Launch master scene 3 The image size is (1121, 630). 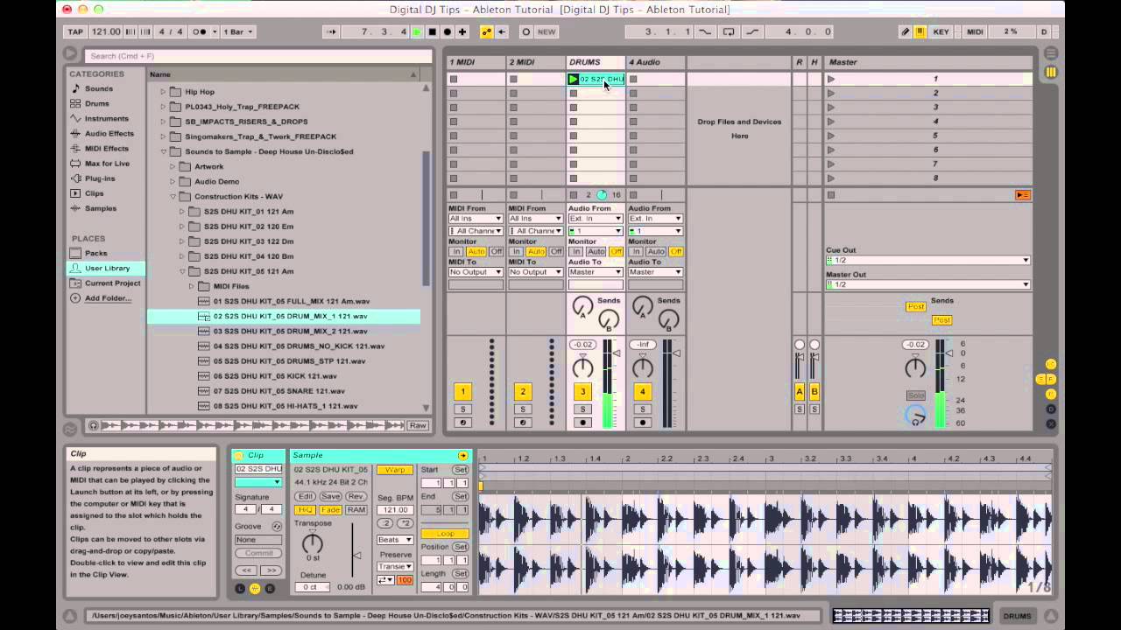(x=831, y=107)
